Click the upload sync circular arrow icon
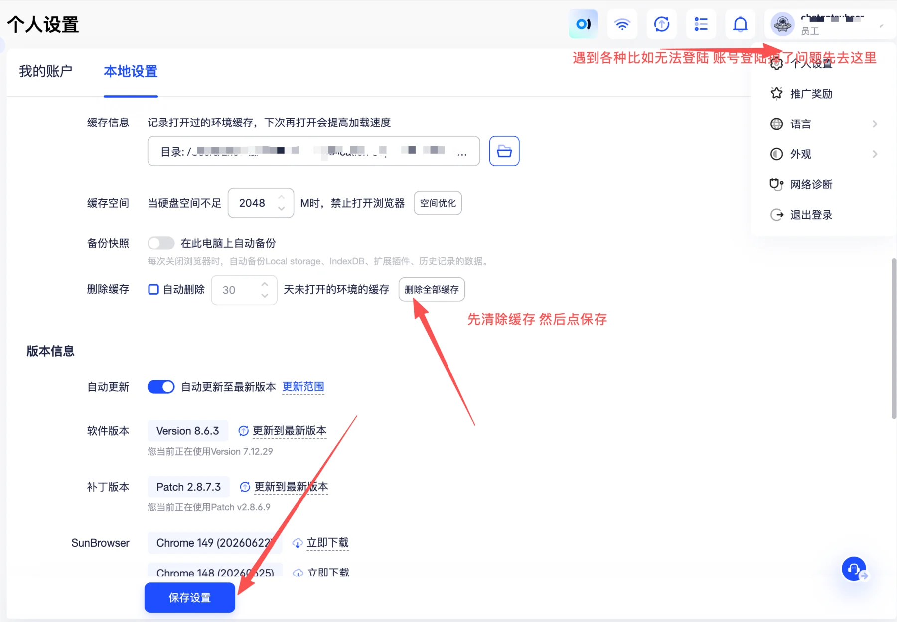Screen dimensions: 897x622 click(662, 24)
